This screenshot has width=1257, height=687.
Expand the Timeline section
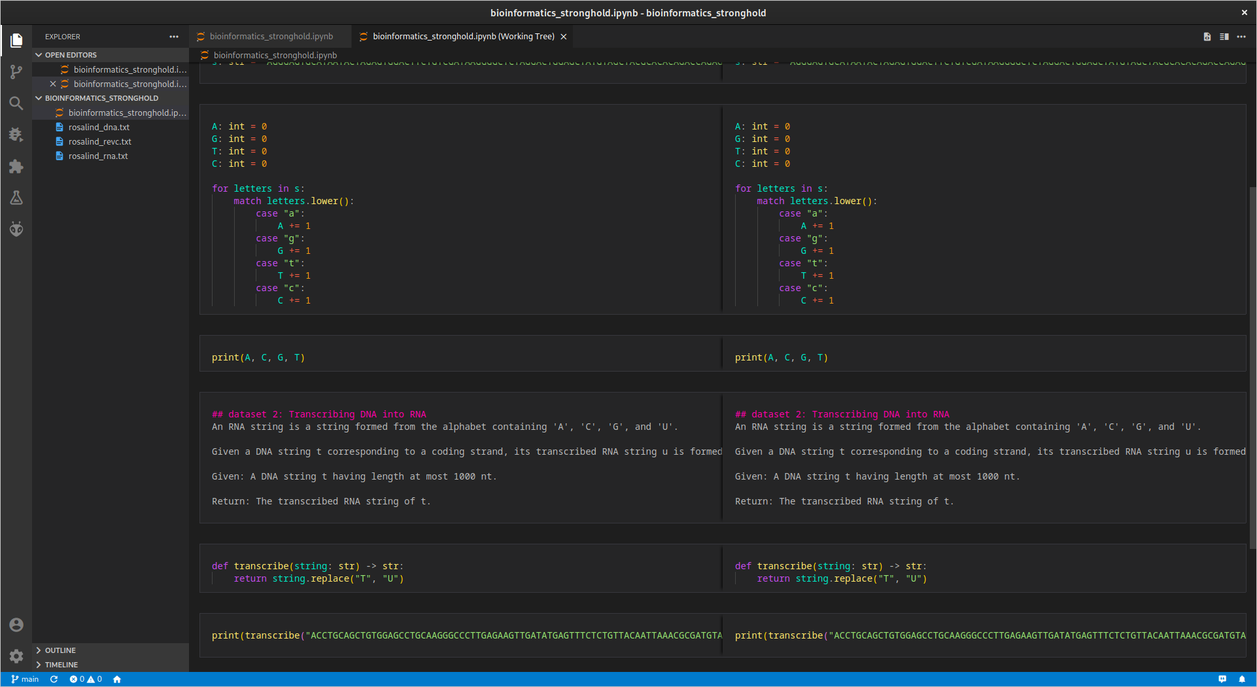111,665
